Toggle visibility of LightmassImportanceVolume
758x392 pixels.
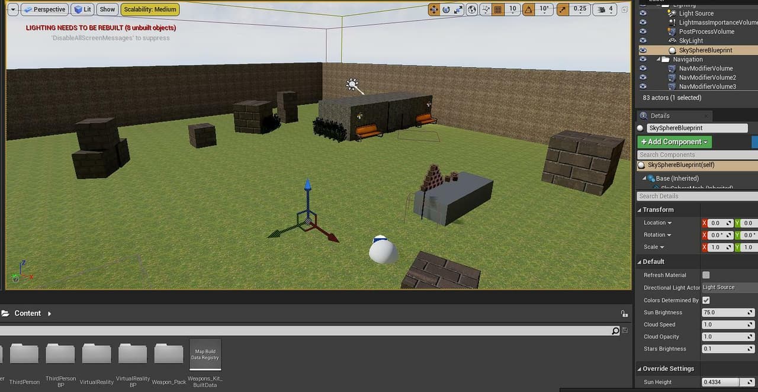pos(643,23)
